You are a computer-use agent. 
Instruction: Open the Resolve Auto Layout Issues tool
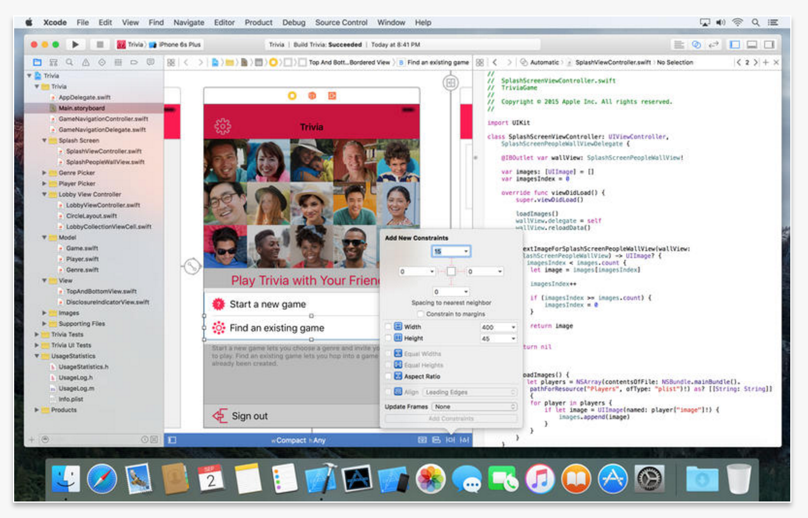coord(465,440)
